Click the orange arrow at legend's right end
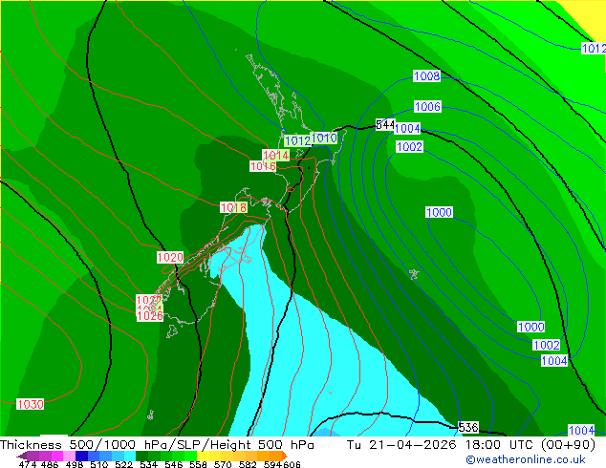 (x=285, y=456)
